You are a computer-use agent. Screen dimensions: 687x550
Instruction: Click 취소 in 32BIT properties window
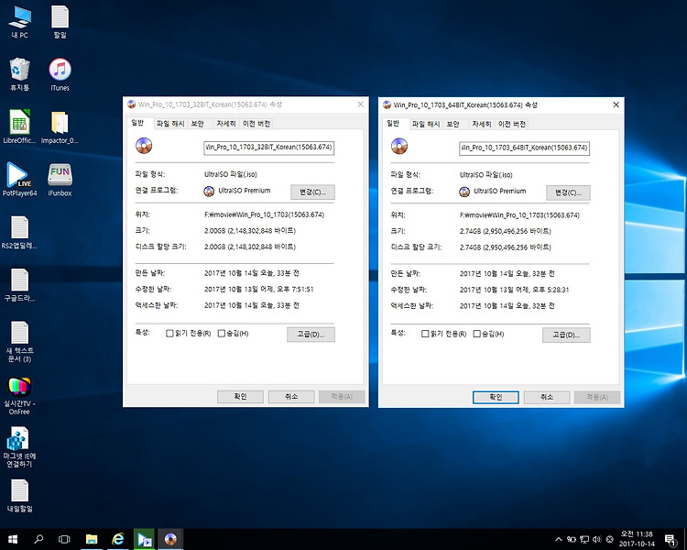click(x=291, y=397)
